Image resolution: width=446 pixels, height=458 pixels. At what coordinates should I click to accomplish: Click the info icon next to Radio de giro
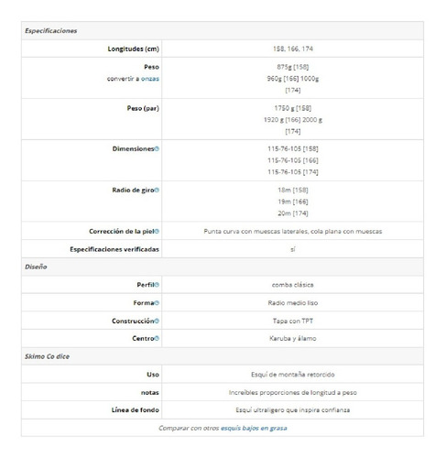coord(157,191)
